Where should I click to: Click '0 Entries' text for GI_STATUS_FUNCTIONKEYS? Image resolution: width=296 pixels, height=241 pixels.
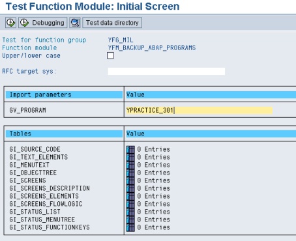point(153,227)
